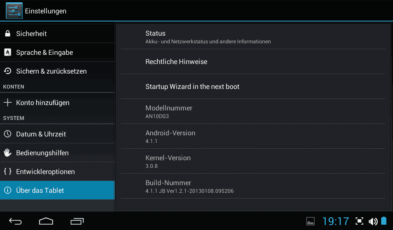Select Startup Wizard in the next boot
Image resolution: width=393 pixels, height=230 pixels.
[x=253, y=87]
